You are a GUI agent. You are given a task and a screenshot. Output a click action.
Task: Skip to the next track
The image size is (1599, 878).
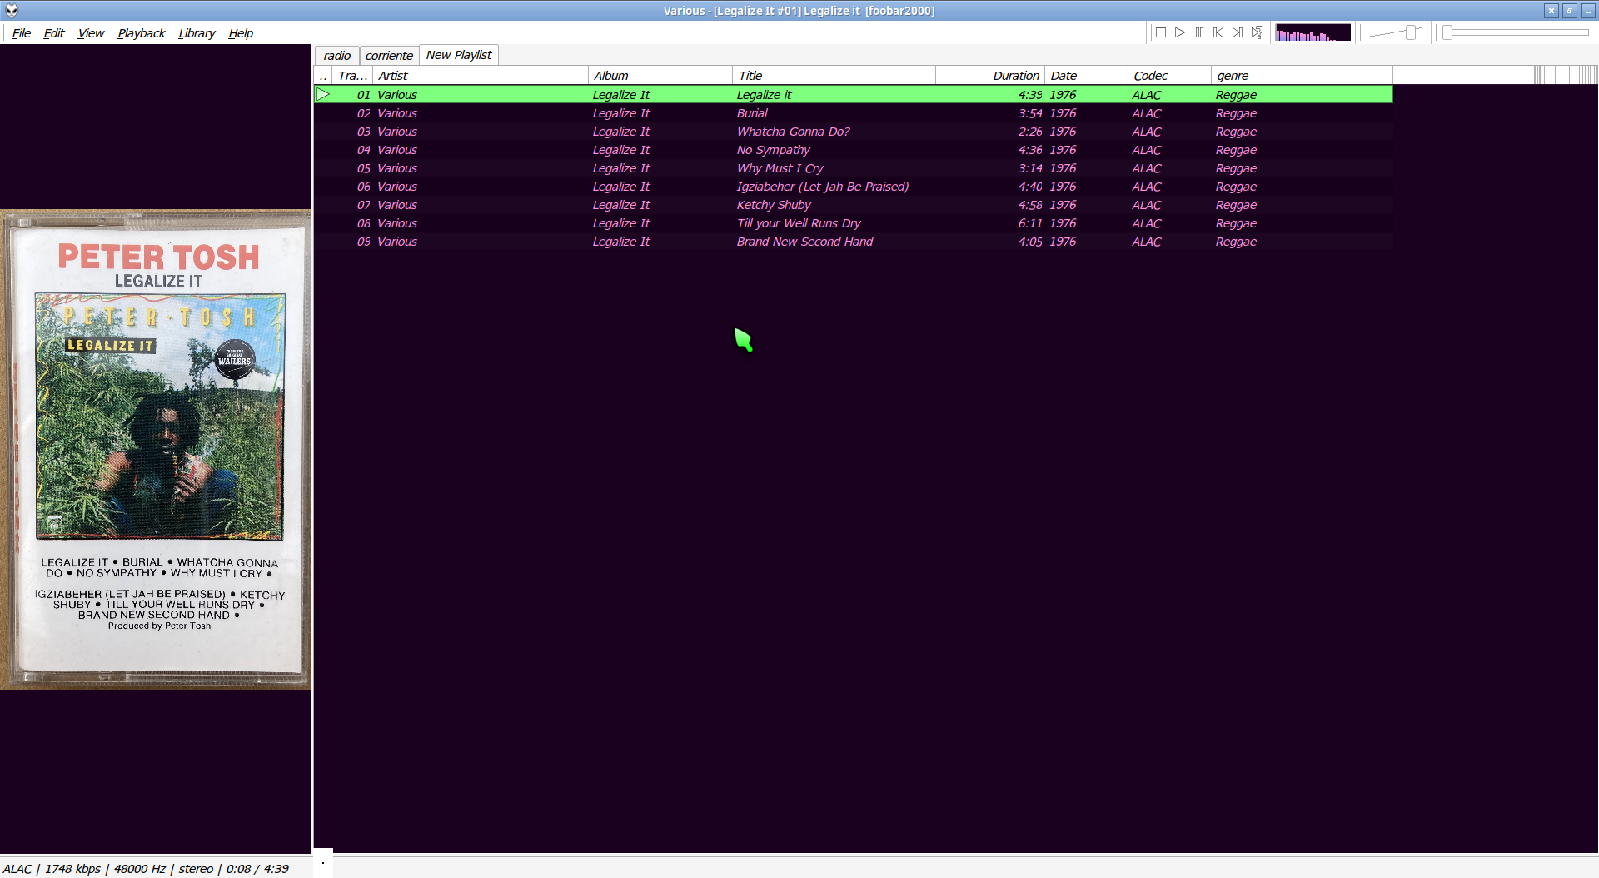click(x=1238, y=32)
